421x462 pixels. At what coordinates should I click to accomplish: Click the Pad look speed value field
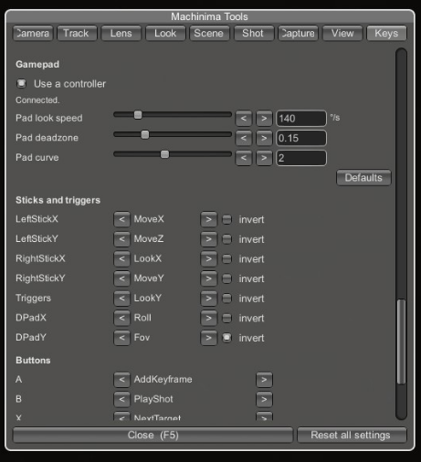point(301,119)
